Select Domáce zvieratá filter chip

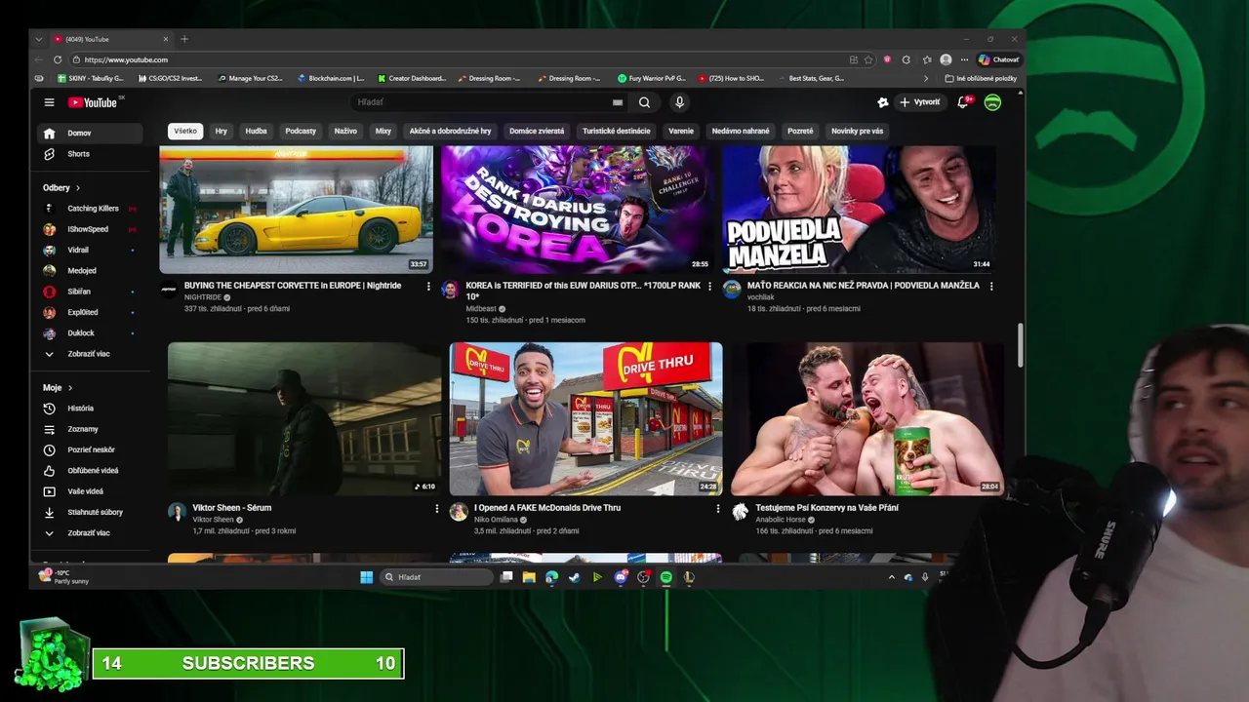click(x=537, y=131)
